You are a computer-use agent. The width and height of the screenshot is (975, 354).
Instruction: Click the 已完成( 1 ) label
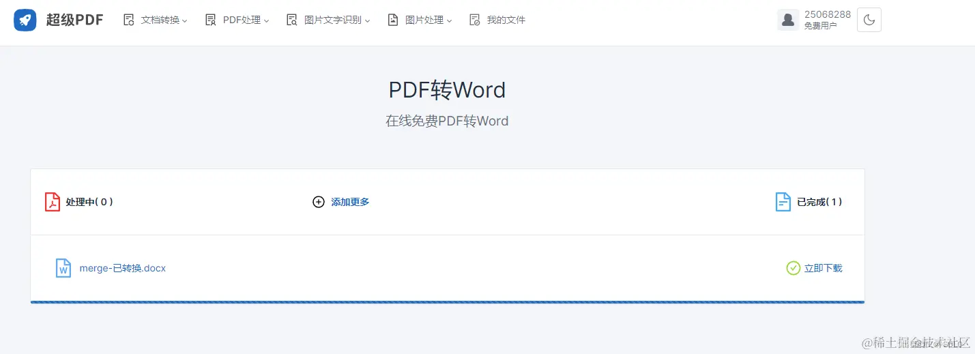[x=820, y=202]
